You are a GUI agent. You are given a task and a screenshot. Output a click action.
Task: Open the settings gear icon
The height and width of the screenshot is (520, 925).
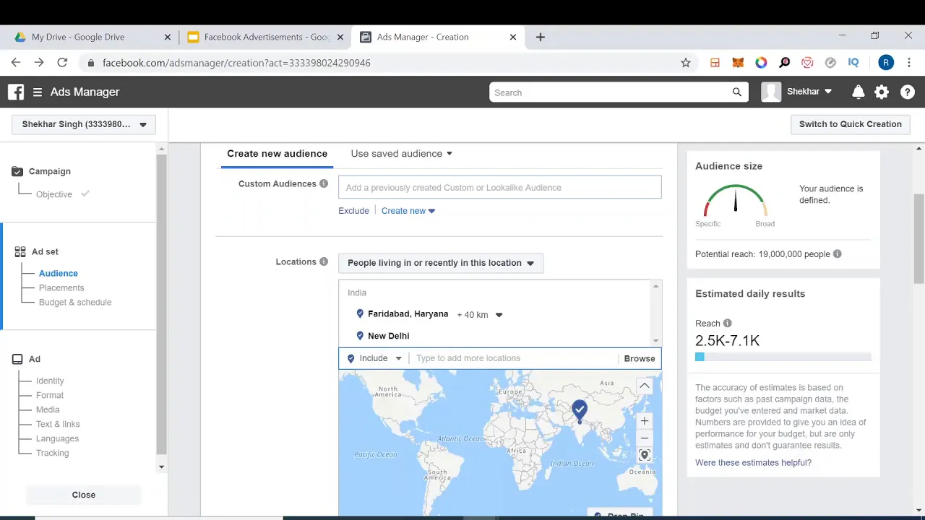882,92
